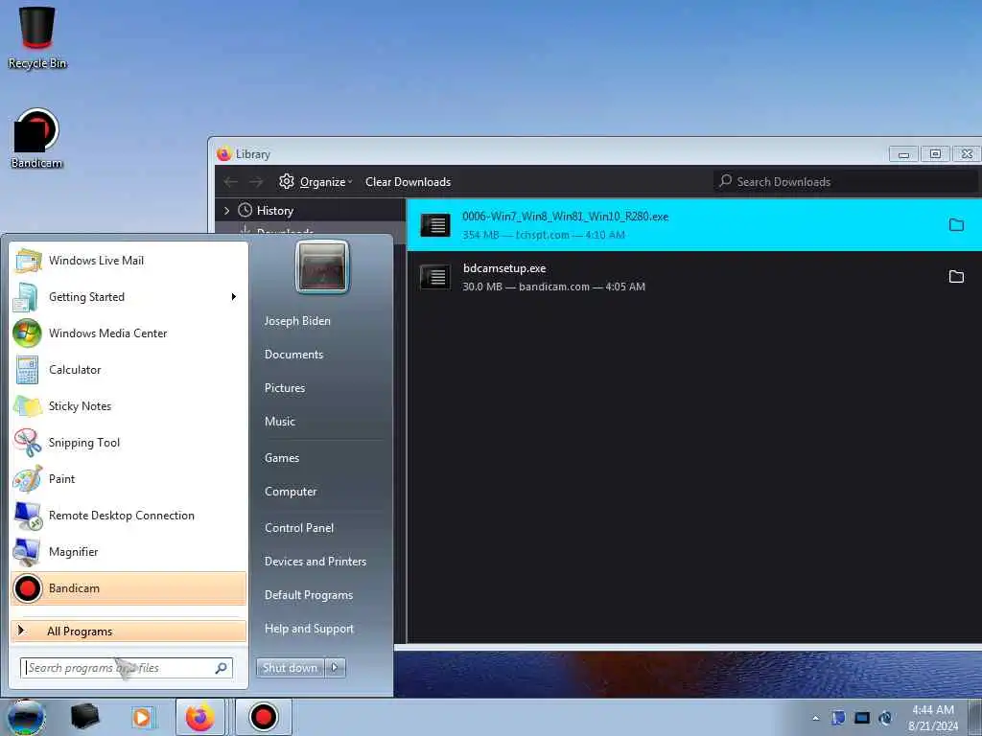Open the black folder taskbar icon
The image size is (982, 736).
84,717
